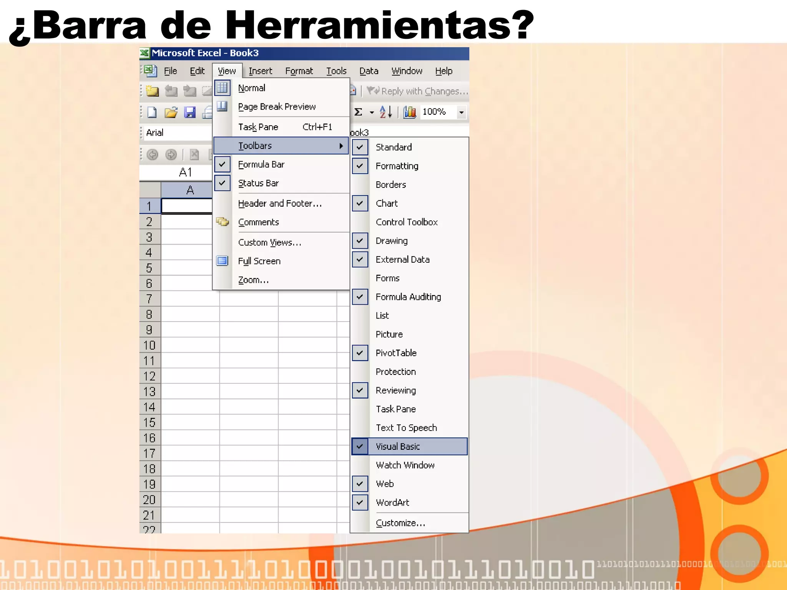Click the AutoSum sigma icon
Image resolution: width=787 pixels, height=590 pixels.
tap(358, 112)
